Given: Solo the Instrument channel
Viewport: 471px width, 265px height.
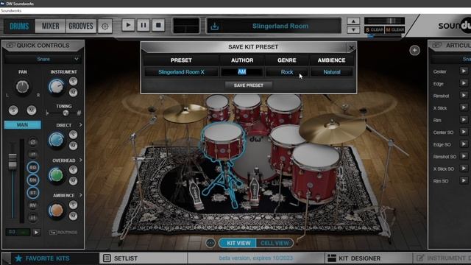Looking at the screenshot, I should point(73,81).
